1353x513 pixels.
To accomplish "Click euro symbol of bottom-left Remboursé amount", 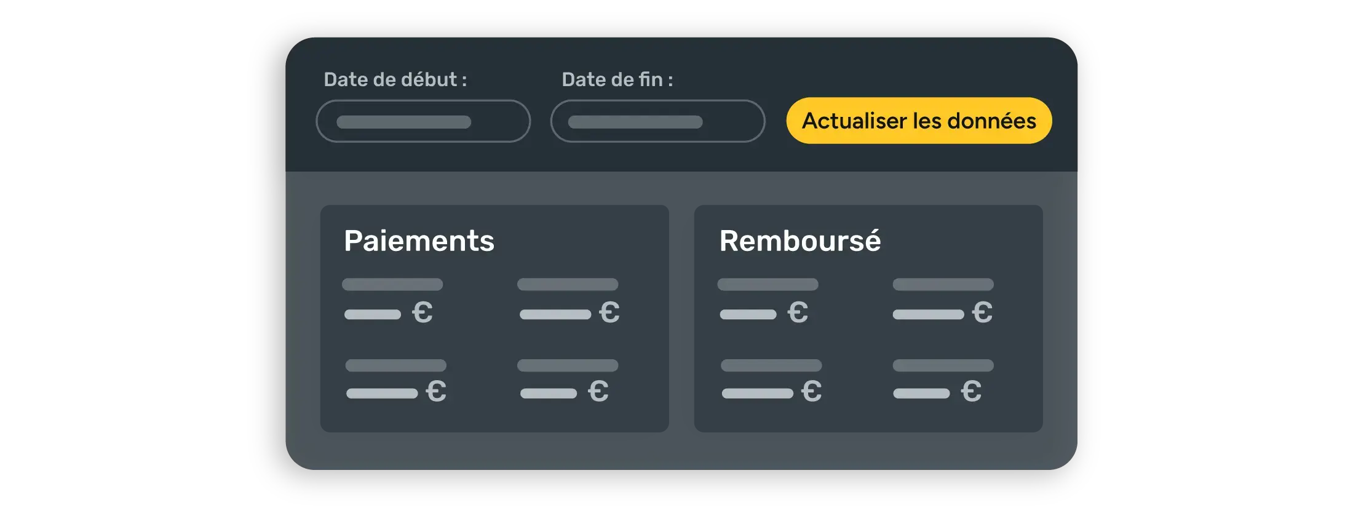I will (x=812, y=391).
